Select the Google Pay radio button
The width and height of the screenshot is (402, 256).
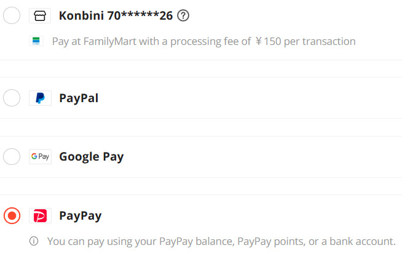coord(12,157)
